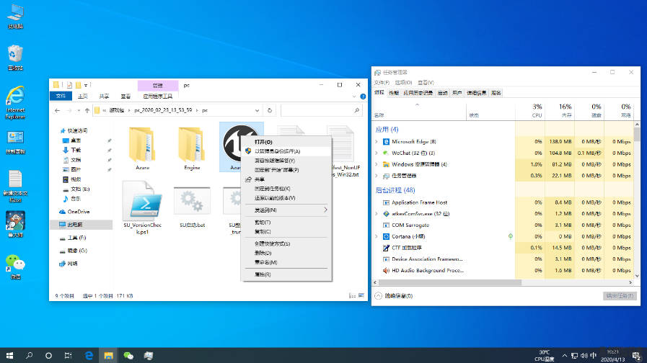Open the 查看 tab in the Explorer ribbon

point(126,96)
